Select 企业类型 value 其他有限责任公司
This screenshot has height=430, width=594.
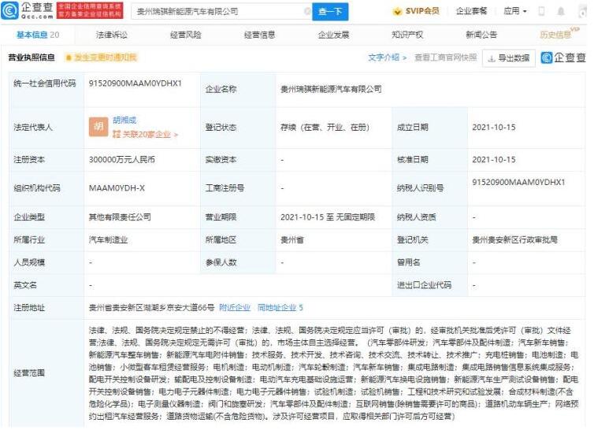coord(120,217)
